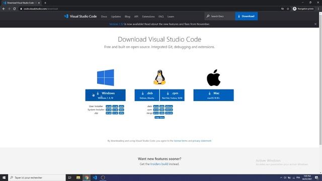Download User Installer ARM

tap(121, 106)
